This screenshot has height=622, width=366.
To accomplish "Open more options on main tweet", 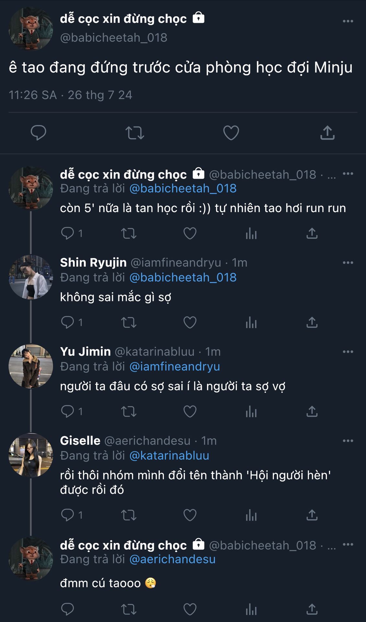I will coord(348,21).
